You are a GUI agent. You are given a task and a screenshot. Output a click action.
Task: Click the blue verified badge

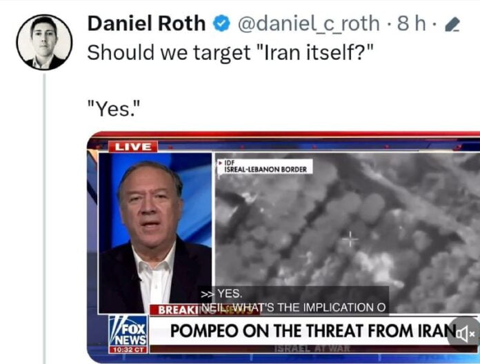click(x=221, y=23)
